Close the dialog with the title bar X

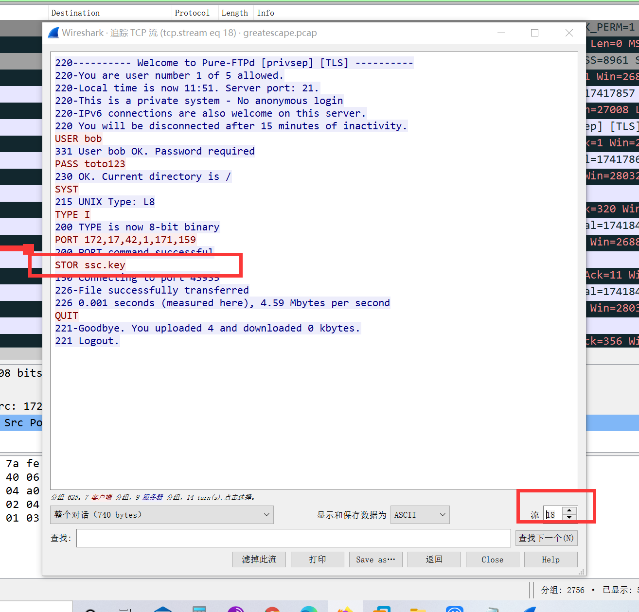(x=569, y=33)
